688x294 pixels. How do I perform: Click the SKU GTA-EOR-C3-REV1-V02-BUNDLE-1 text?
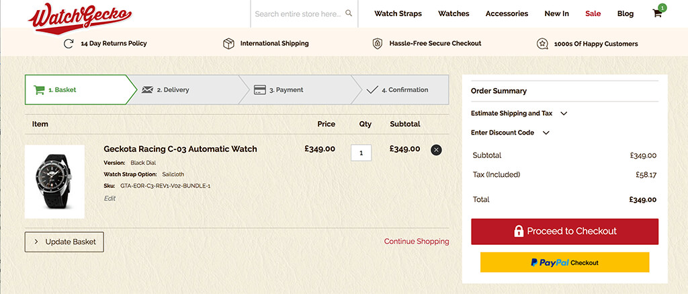(x=165, y=186)
